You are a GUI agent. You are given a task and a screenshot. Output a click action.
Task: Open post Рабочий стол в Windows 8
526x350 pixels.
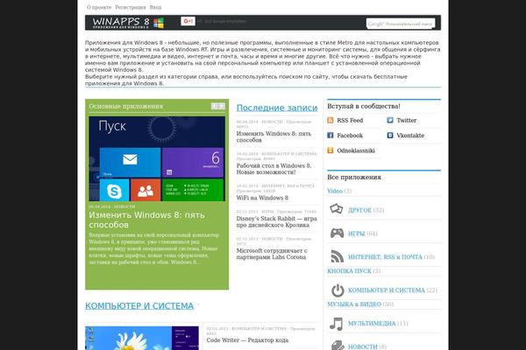[274, 169]
